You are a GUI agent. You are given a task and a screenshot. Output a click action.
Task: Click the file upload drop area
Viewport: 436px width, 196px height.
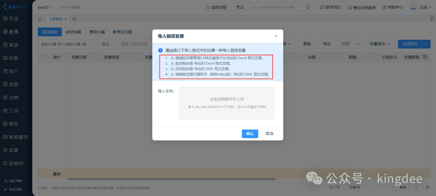pyautogui.click(x=226, y=103)
